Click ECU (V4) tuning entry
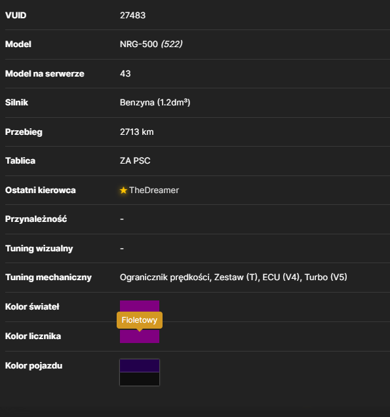The width and height of the screenshot is (390, 417). click(x=282, y=278)
